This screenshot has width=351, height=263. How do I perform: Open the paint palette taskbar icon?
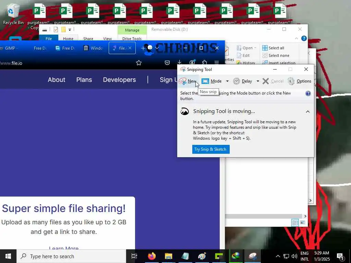click(202, 256)
